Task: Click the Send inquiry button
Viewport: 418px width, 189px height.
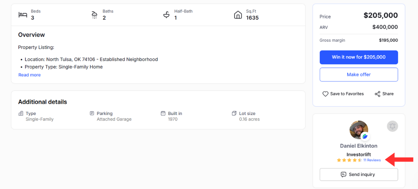Action: coord(359,175)
